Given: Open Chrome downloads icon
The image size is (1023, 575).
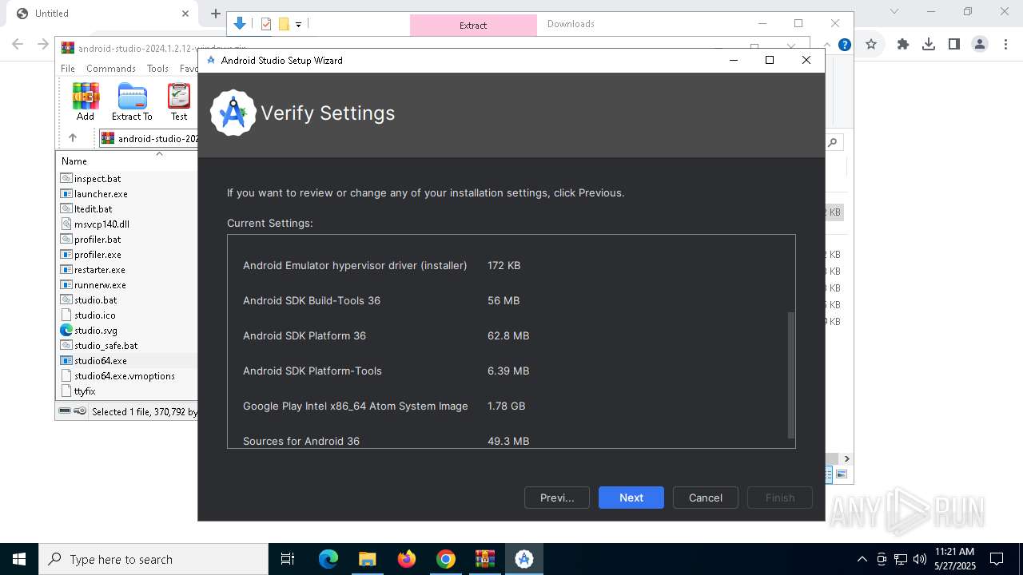Looking at the screenshot, I should click(x=929, y=45).
